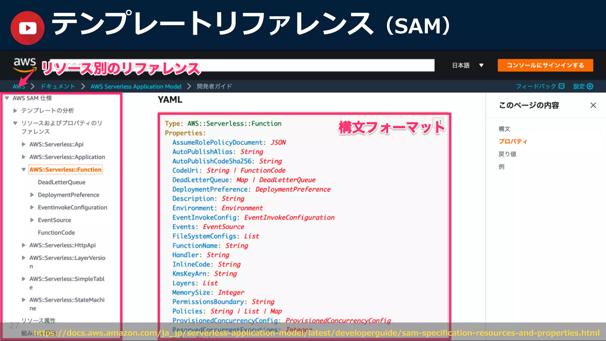Open the EventSource type link
The height and width of the screenshot is (341, 606).
(223, 227)
